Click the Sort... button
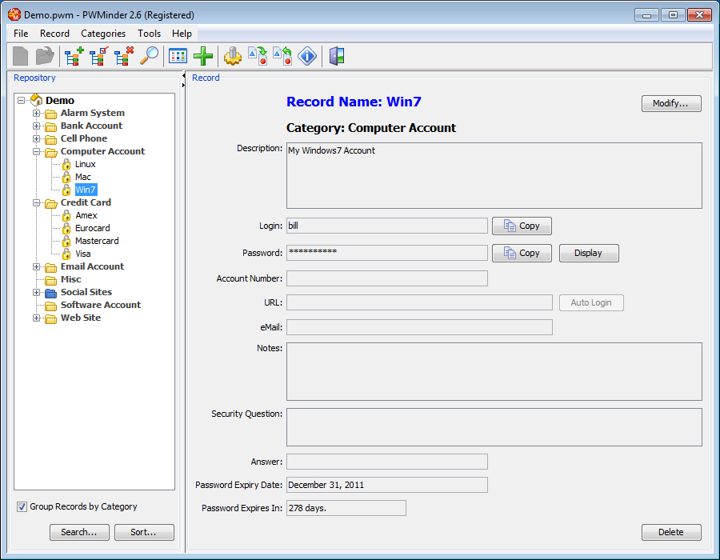 click(144, 532)
